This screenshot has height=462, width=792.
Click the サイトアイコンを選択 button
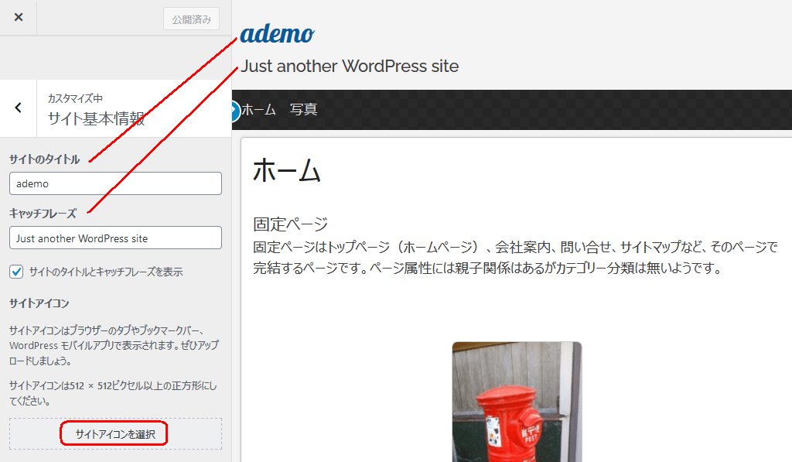[115, 433]
